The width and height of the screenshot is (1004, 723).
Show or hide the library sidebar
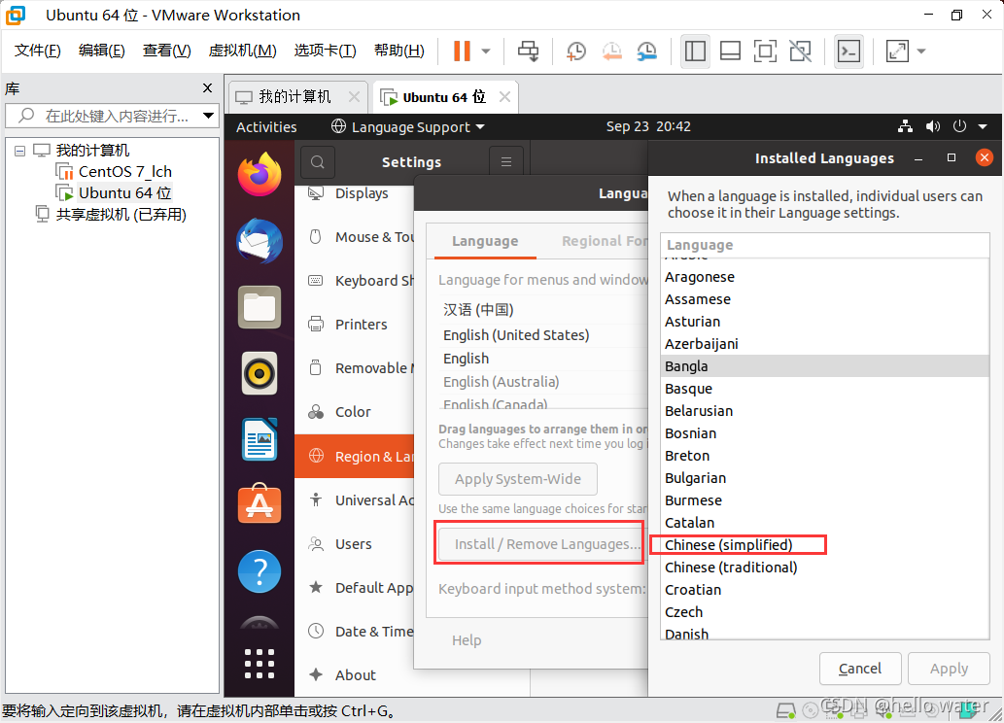click(695, 52)
